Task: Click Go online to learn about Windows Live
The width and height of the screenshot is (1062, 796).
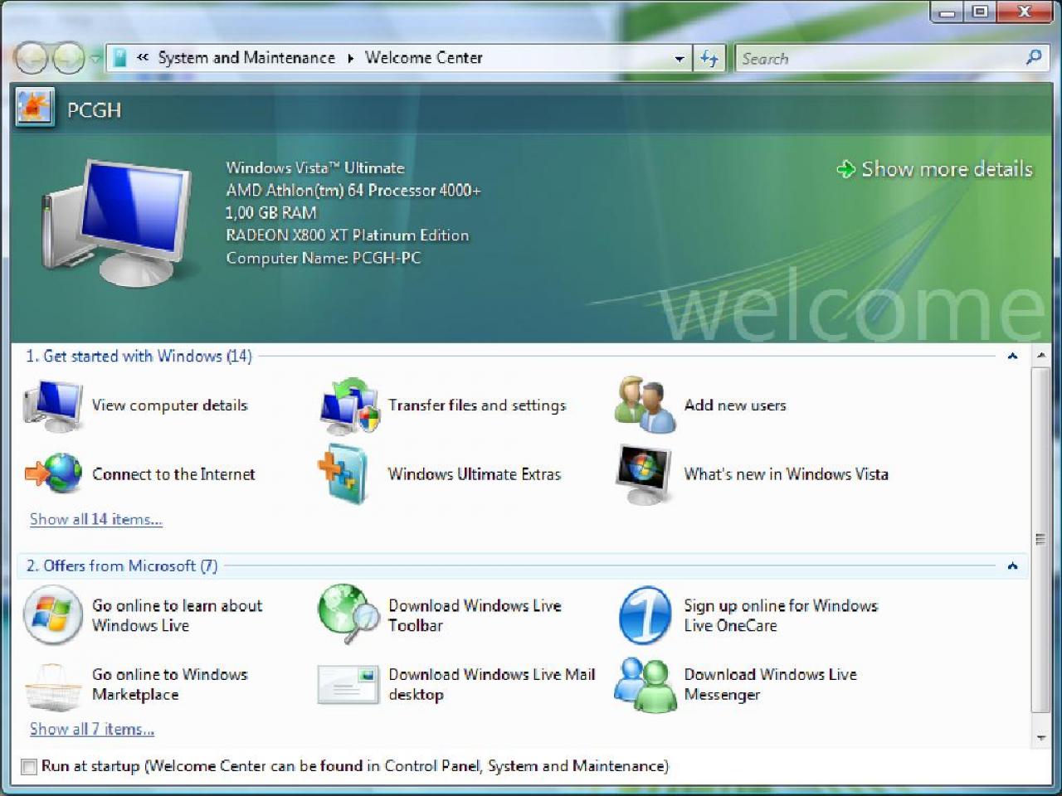Action: (177, 616)
